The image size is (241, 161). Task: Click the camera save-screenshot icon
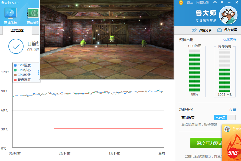(219, 30)
